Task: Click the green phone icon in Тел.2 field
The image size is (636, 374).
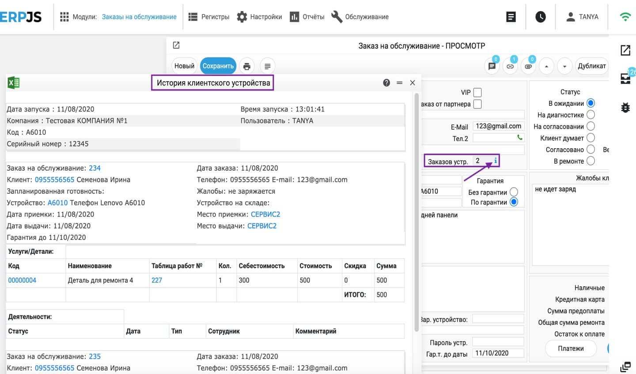Action: pyautogui.click(x=520, y=138)
